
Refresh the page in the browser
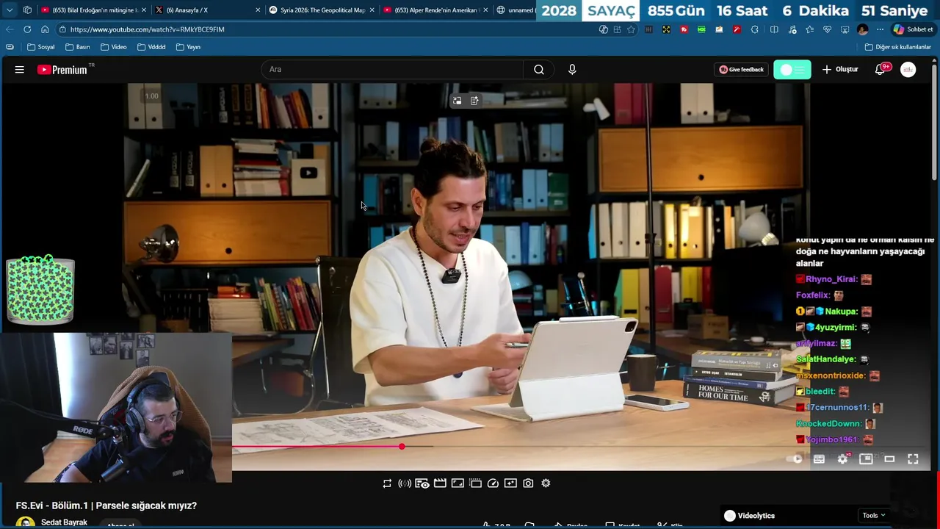coord(27,29)
